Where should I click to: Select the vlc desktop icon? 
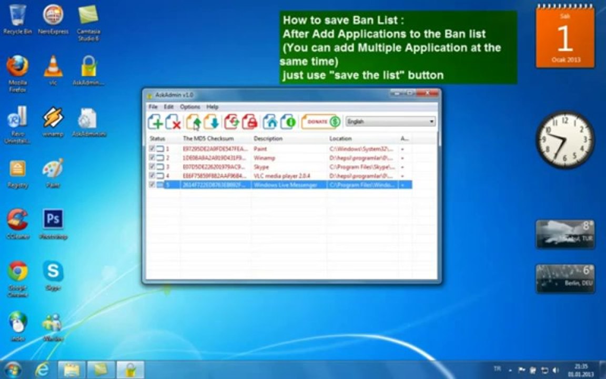(x=53, y=71)
